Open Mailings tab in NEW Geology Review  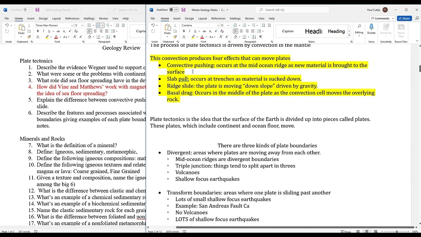tap(89, 18)
